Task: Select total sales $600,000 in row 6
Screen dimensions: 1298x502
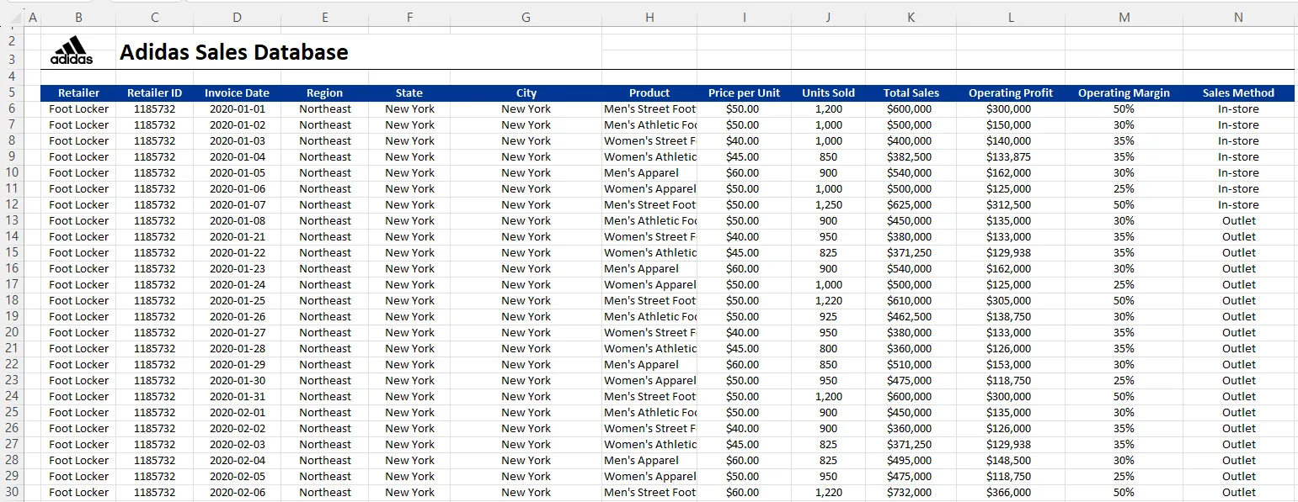Action: point(911,109)
